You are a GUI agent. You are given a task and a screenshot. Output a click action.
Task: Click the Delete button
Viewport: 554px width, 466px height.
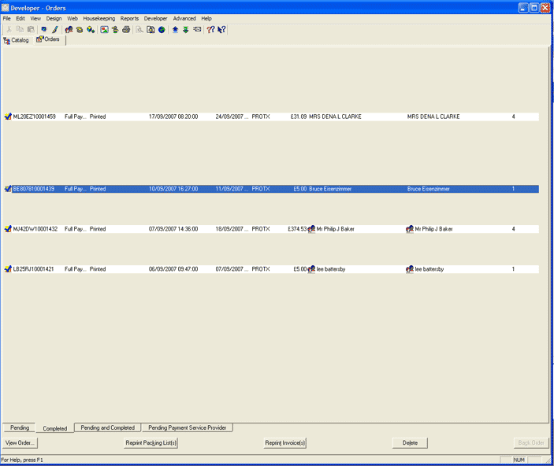[x=410, y=443]
